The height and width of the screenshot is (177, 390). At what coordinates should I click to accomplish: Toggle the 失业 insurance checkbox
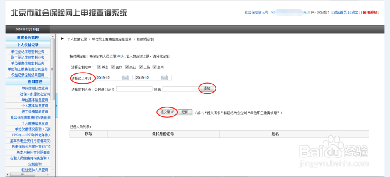coord(127,67)
